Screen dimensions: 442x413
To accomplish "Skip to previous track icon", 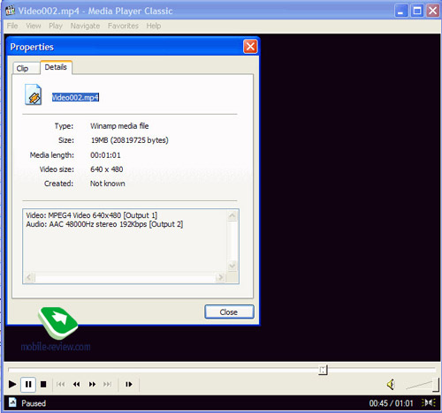I will 61,384.
